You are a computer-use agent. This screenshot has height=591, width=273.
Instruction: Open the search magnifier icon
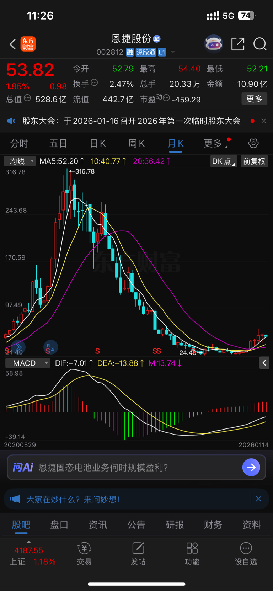coord(260,44)
